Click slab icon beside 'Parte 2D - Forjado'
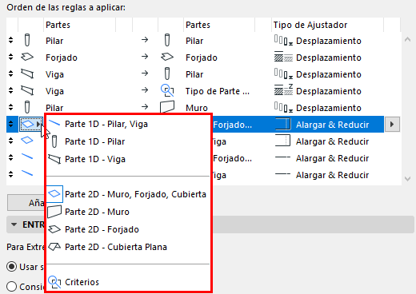The height and width of the screenshot is (294, 416). (54, 229)
